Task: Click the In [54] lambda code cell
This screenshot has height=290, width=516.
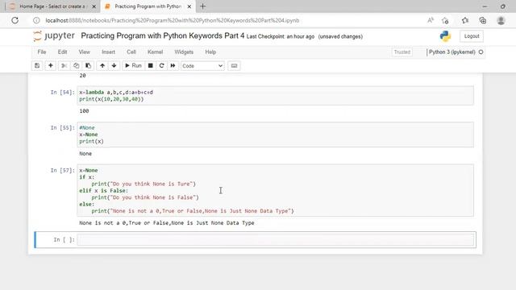Action: pyautogui.click(x=276, y=96)
